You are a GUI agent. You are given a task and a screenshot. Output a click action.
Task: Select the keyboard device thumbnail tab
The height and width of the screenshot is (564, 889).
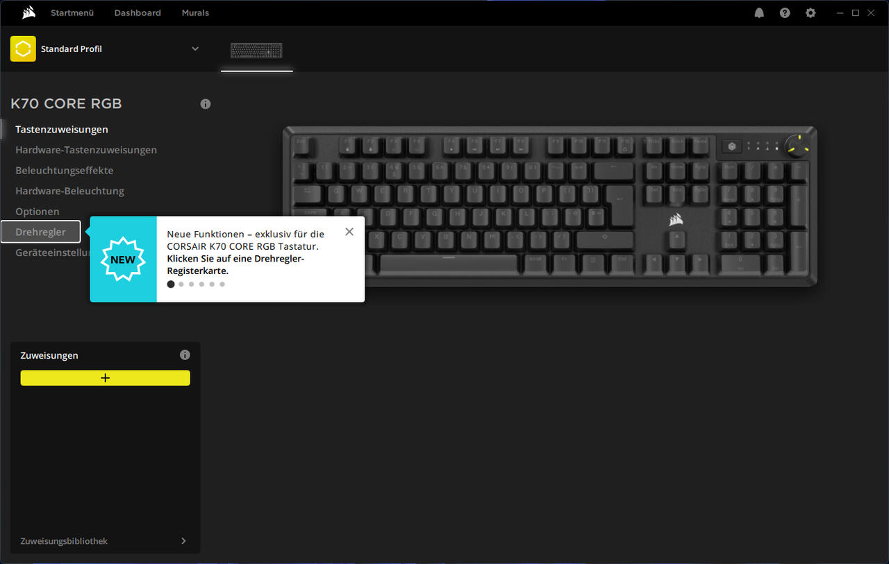[256, 50]
